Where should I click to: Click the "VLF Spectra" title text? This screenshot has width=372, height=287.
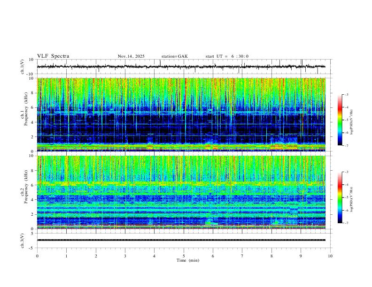[x=53, y=56]
